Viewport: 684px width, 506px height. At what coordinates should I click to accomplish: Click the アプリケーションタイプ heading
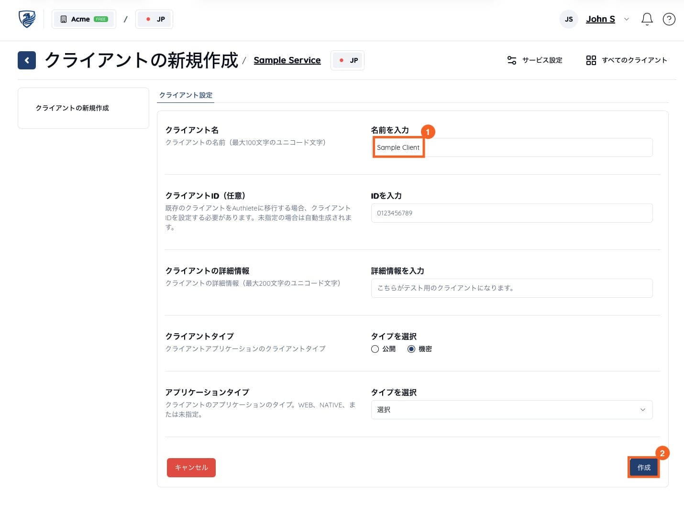pos(207,393)
